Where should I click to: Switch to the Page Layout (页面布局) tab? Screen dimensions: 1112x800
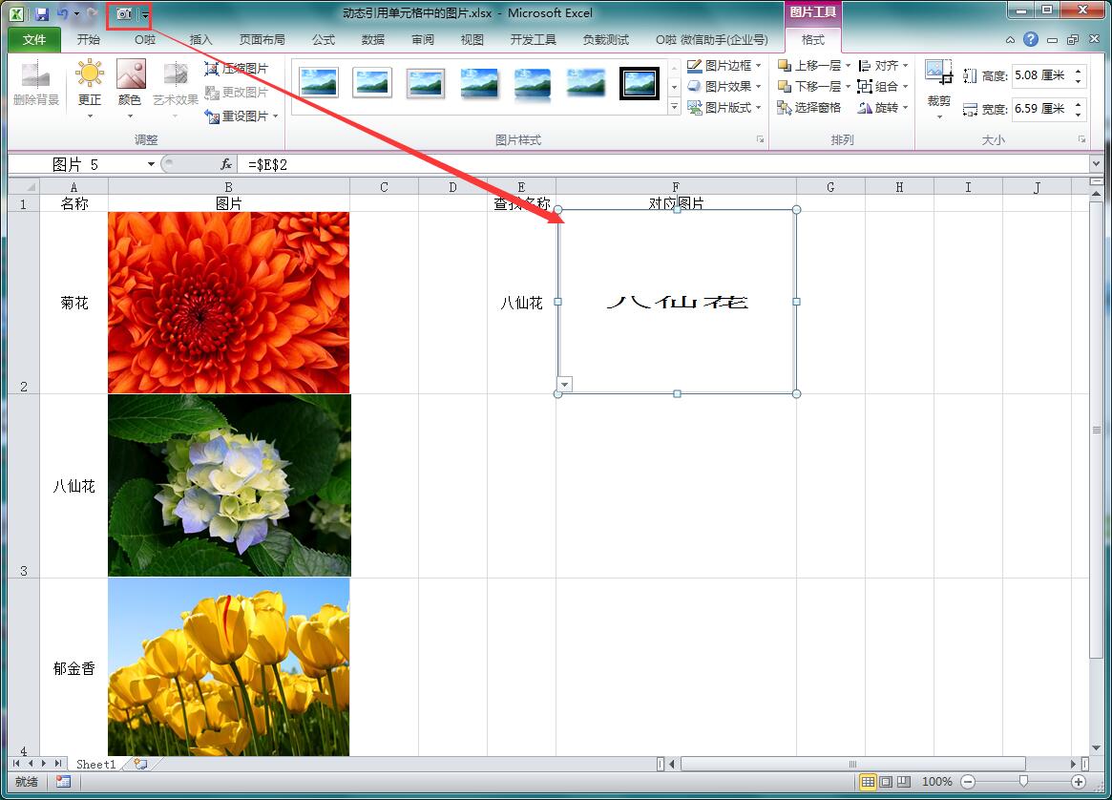[262, 40]
